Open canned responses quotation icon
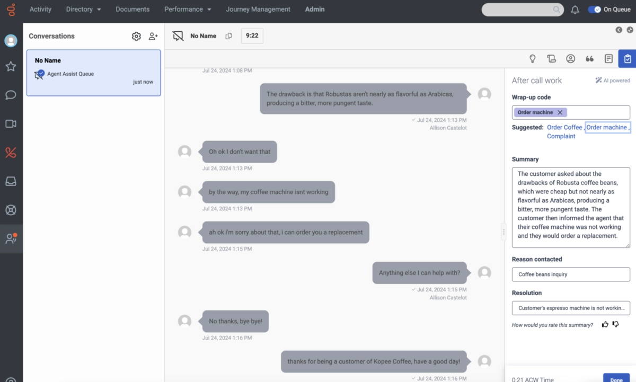 pyautogui.click(x=589, y=59)
